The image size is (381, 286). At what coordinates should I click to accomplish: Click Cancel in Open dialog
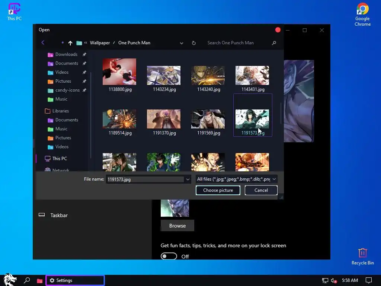coord(261,190)
